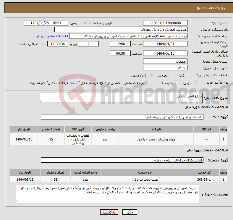
Task: Click services table date 1404/05/15
Action: [25, 179]
